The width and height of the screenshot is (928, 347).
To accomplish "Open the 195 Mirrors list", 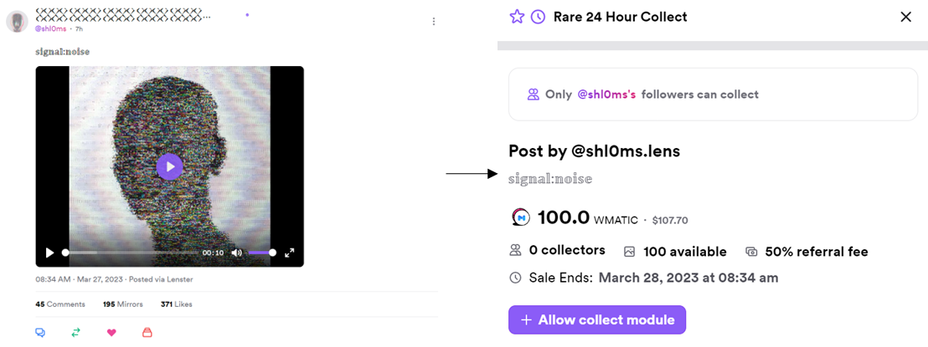I will click(123, 304).
